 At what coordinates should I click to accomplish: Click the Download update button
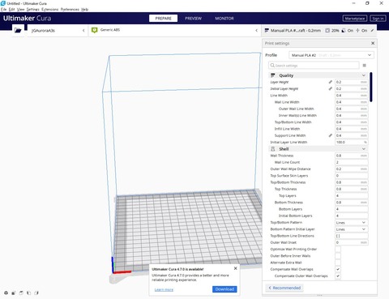click(x=224, y=289)
